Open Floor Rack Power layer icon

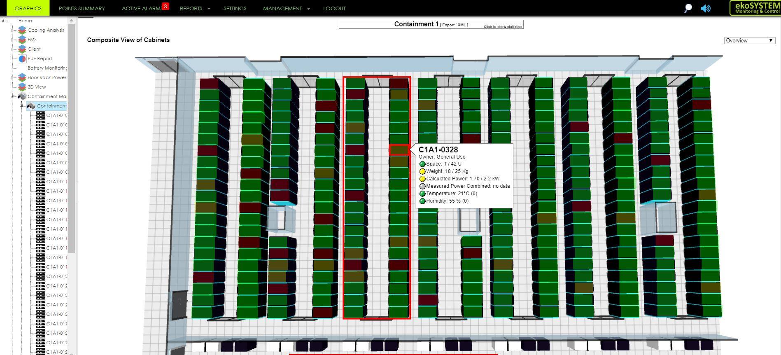(22, 77)
